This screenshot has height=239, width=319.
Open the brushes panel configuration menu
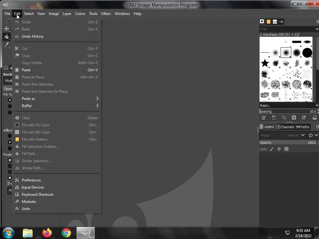(317, 21)
